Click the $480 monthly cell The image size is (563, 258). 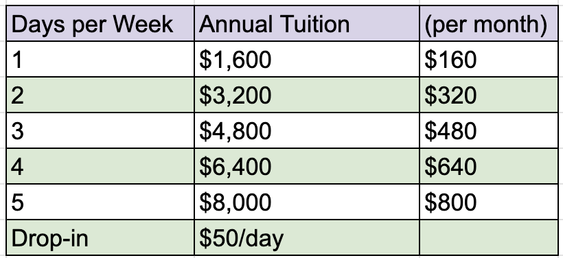pyautogui.click(x=489, y=130)
